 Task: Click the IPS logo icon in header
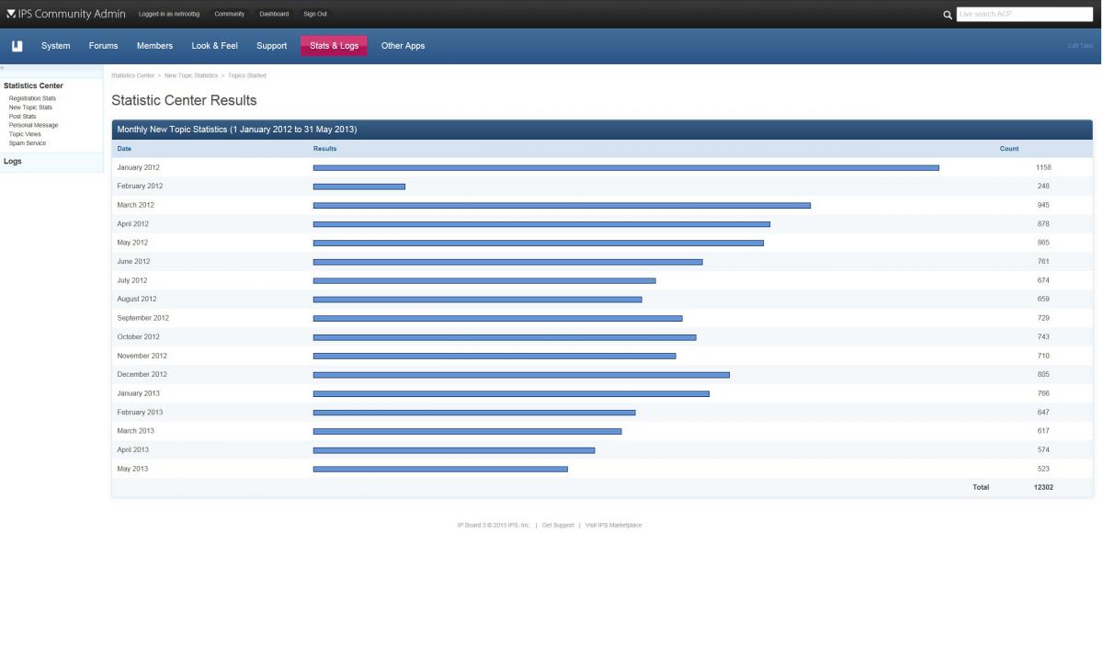[11, 14]
